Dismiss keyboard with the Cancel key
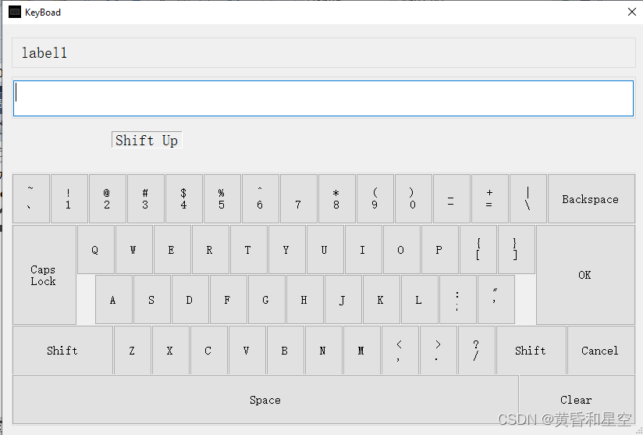Screen dimensions: 643x435 [x=601, y=350]
